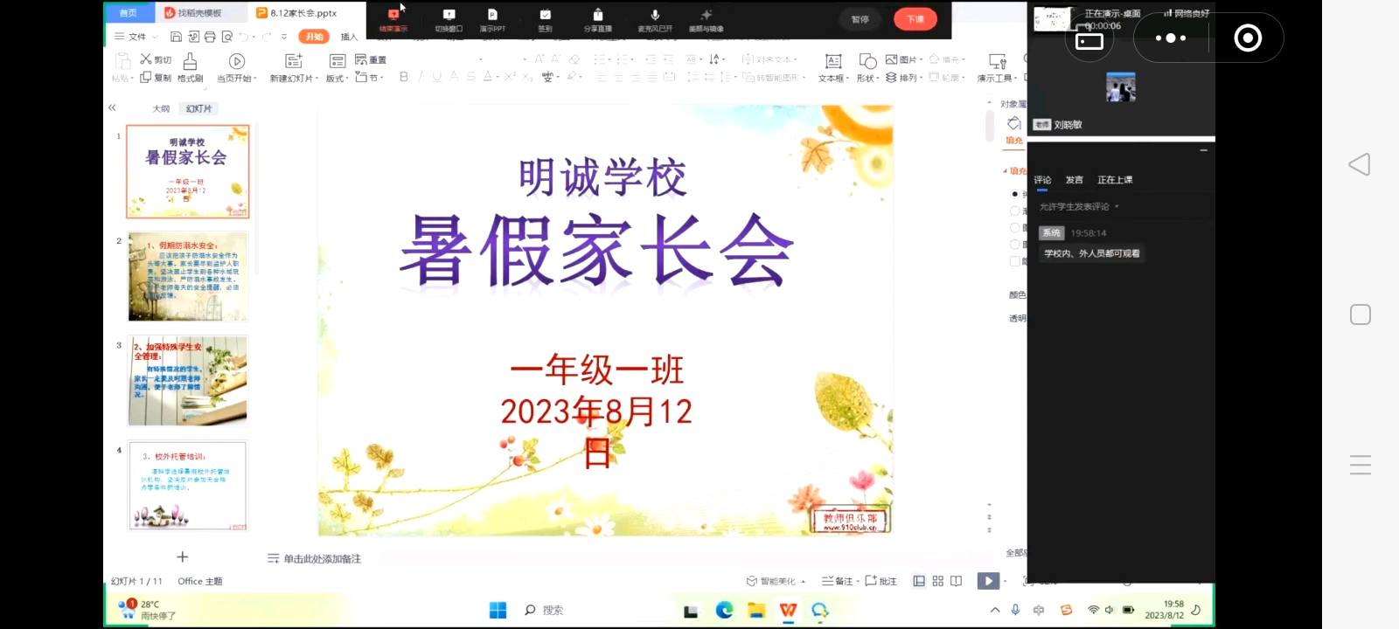This screenshot has height=629, width=1399.
Task: Click the Picture (图片) icon
Action: (x=891, y=59)
